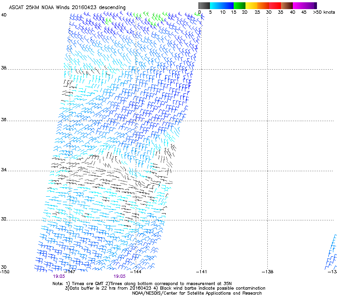
Task: Click the ">50 knots" legend label
Action: click(x=324, y=12)
